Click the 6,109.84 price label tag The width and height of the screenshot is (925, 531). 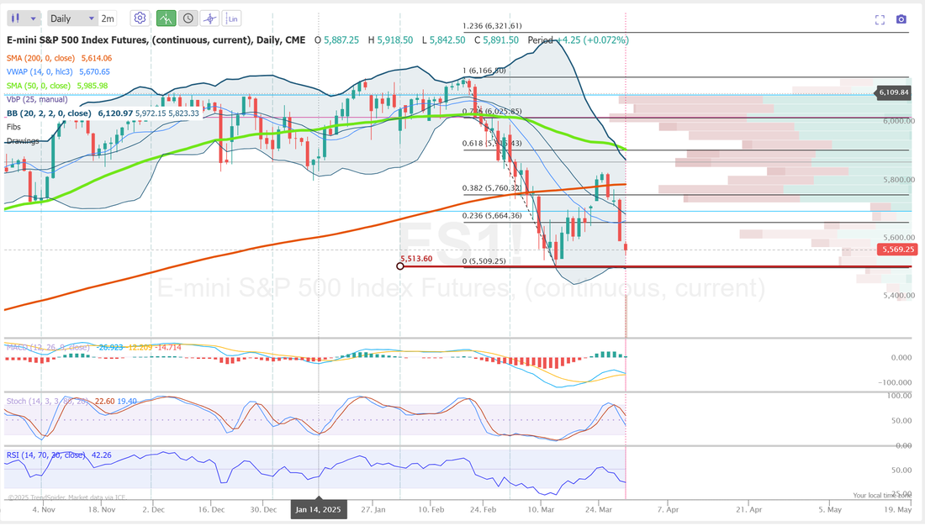click(894, 92)
